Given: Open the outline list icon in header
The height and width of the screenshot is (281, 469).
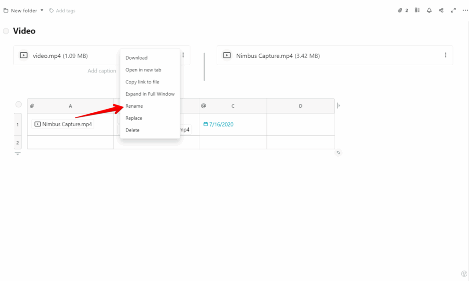Looking at the screenshot, I should coord(417,11).
